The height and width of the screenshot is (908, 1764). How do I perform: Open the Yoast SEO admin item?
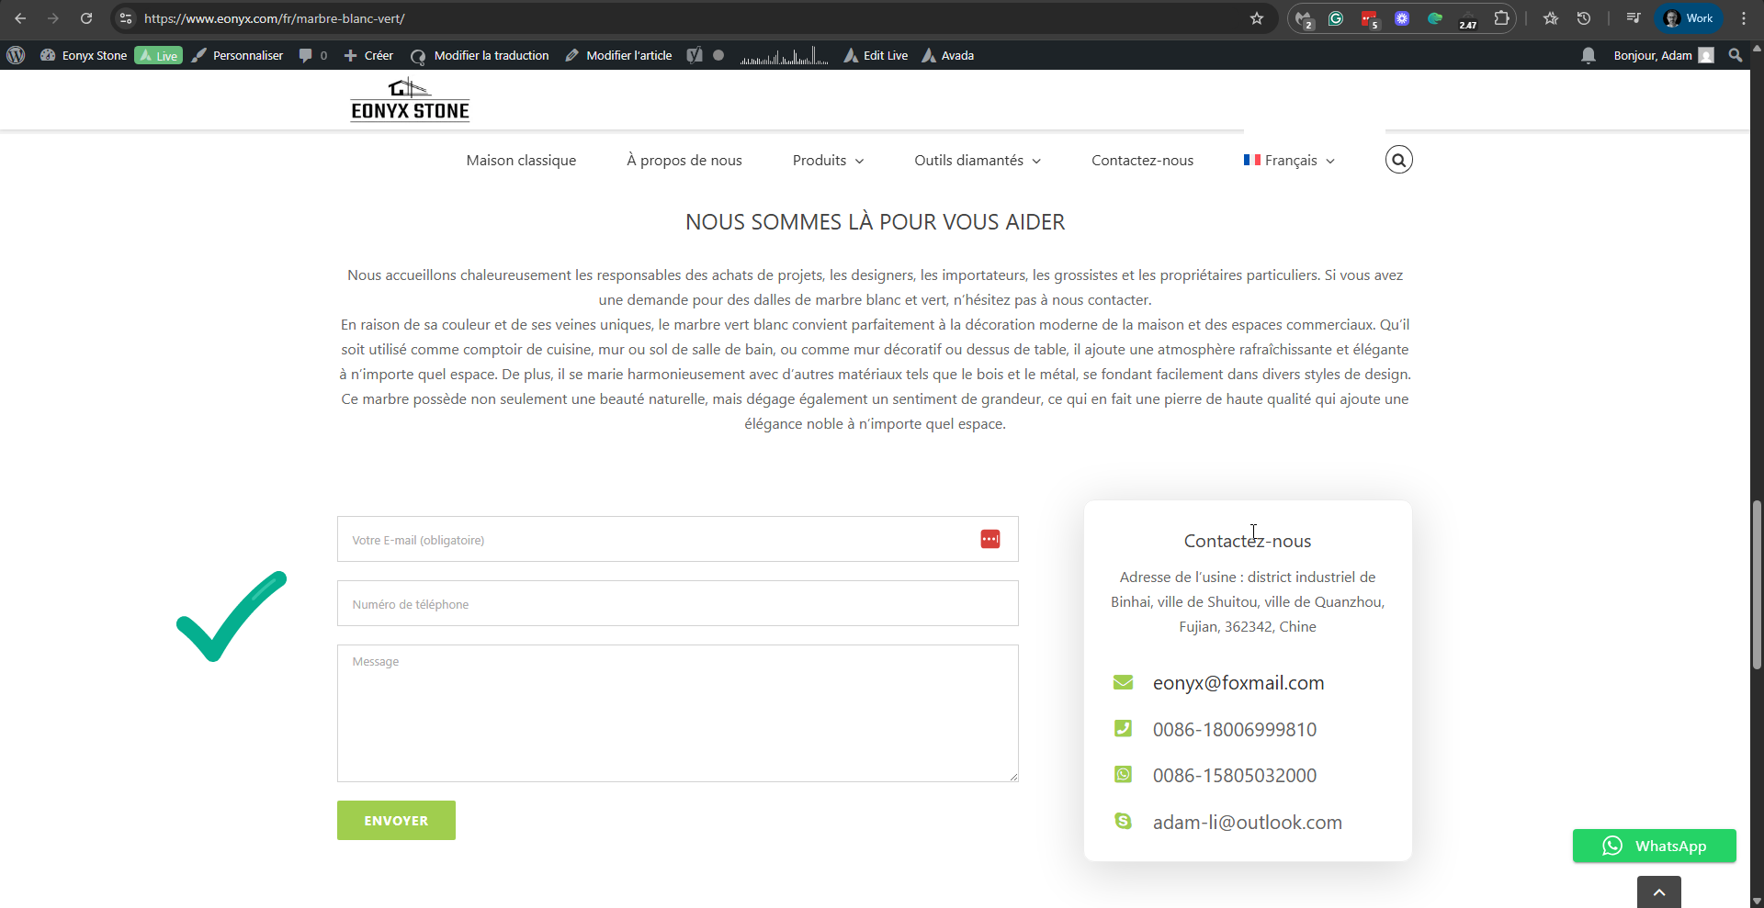705,55
